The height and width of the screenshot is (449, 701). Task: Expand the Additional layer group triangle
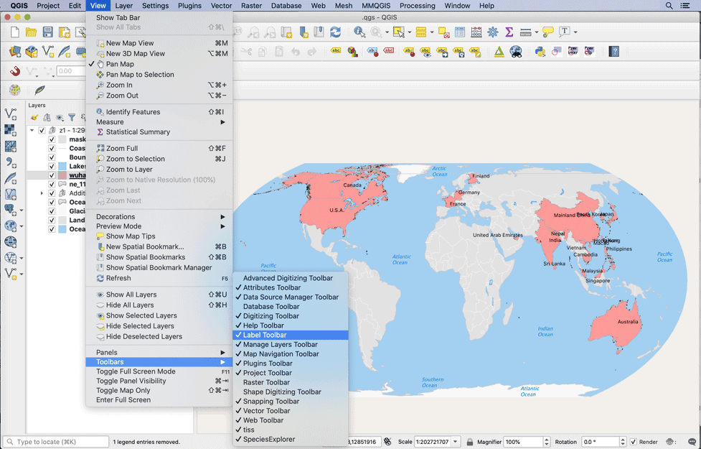[42, 193]
